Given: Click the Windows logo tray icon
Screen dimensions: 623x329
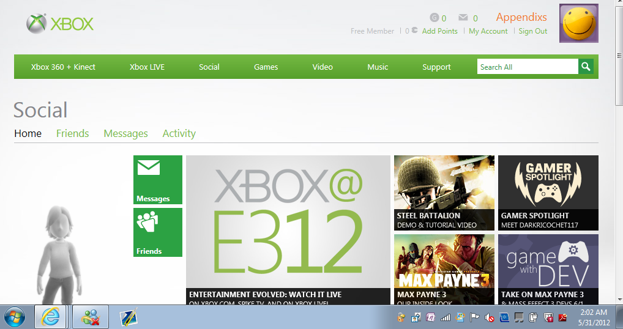Looking at the screenshot, I should [x=460, y=317].
